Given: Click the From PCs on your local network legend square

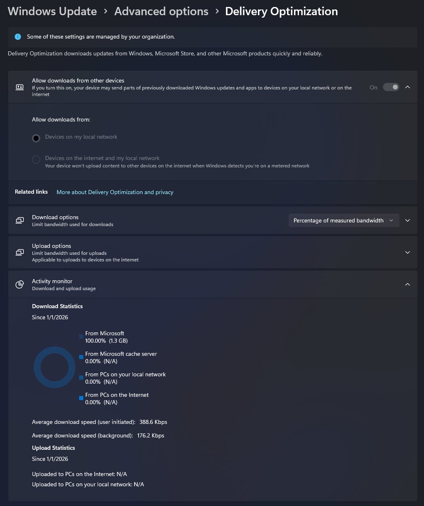Looking at the screenshot, I should click(81, 378).
